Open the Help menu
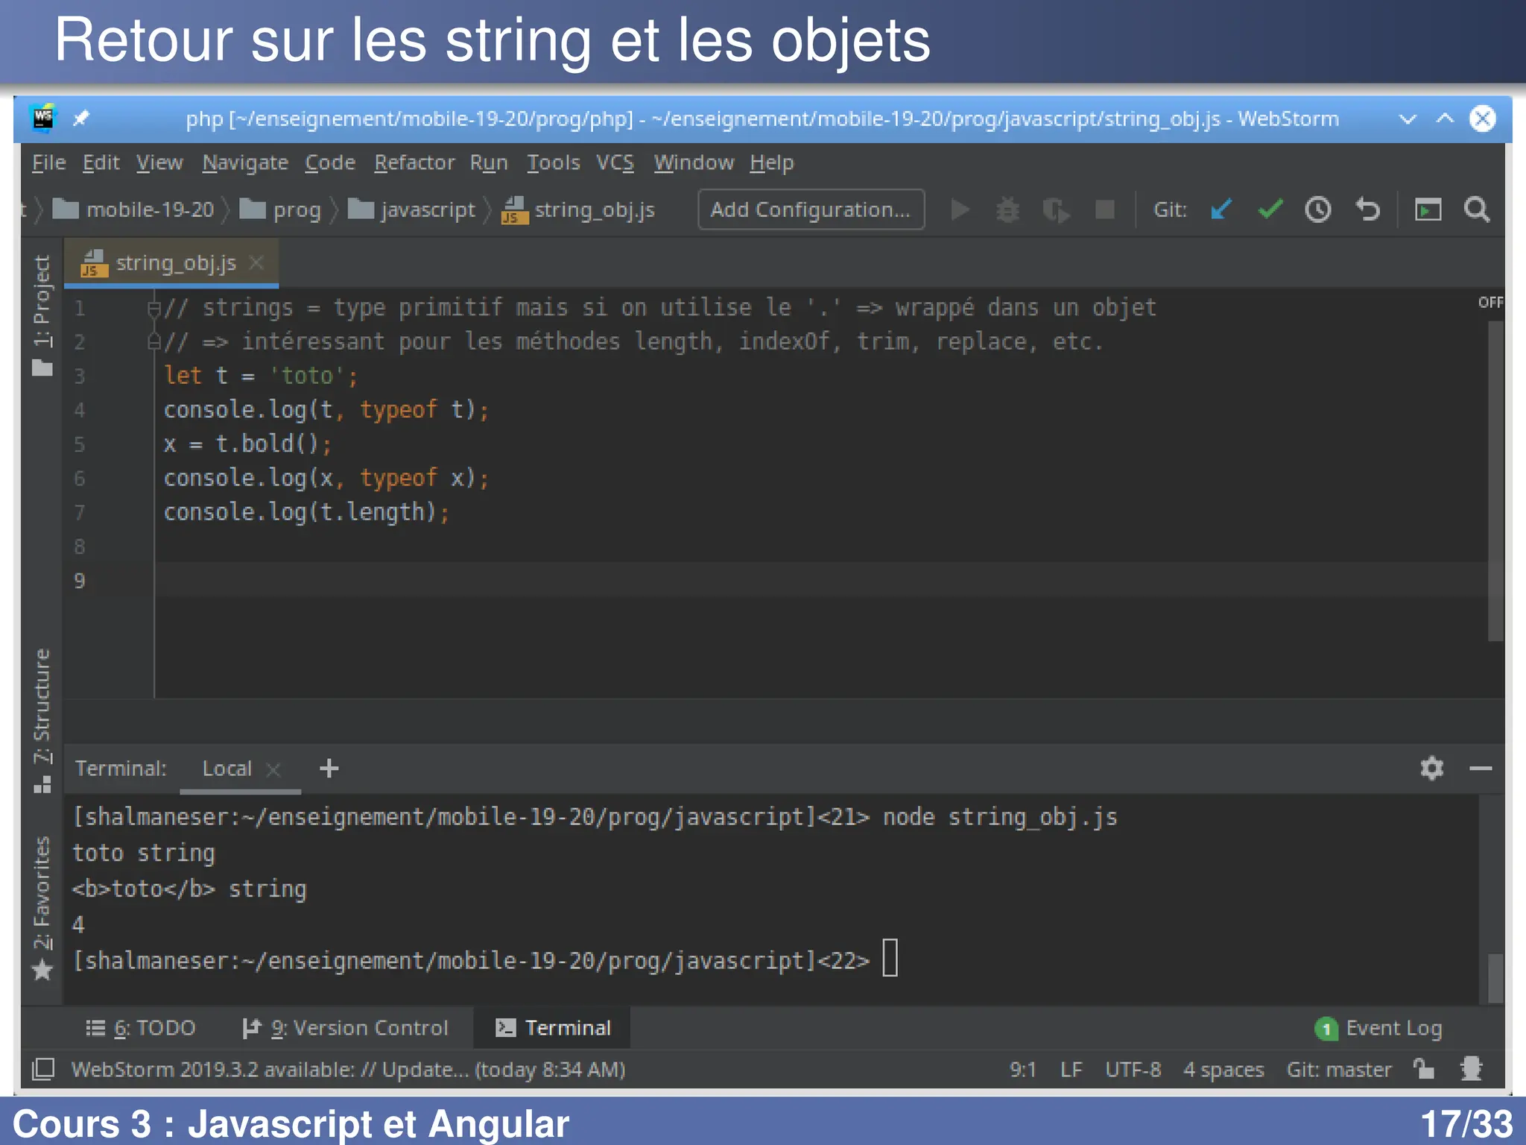 point(772,163)
